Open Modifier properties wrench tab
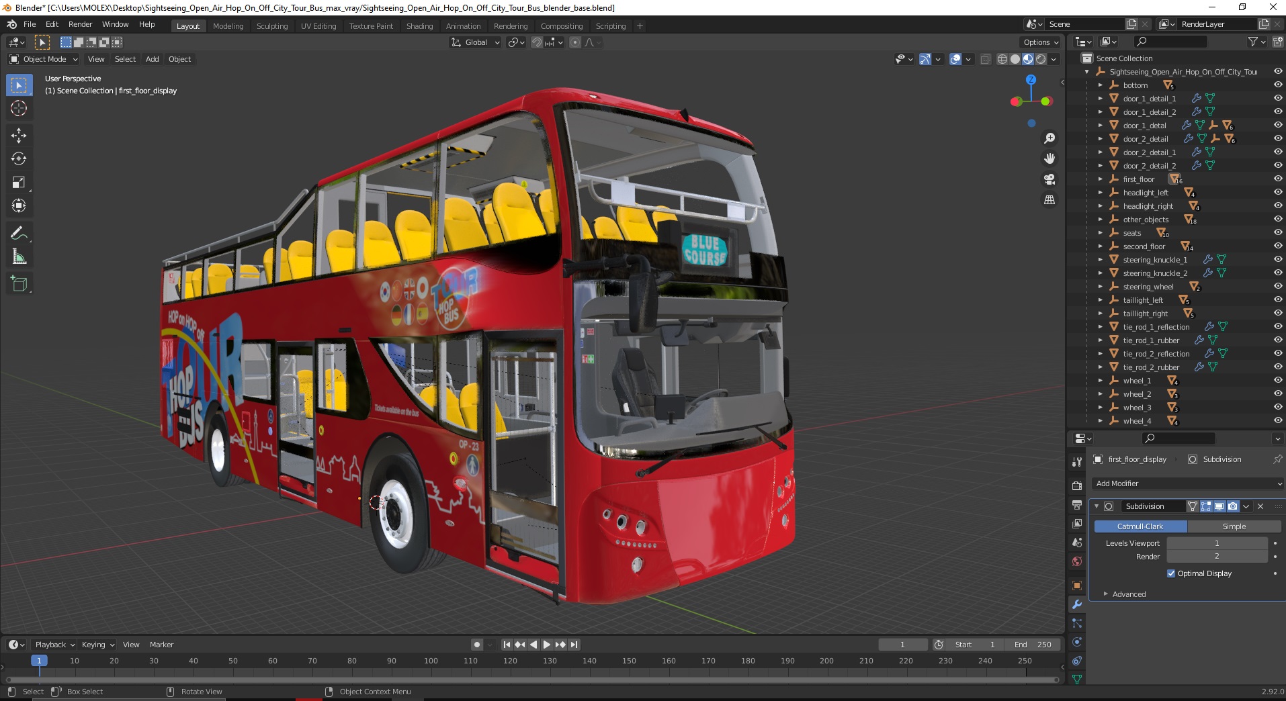The width and height of the screenshot is (1286, 701). [x=1077, y=604]
